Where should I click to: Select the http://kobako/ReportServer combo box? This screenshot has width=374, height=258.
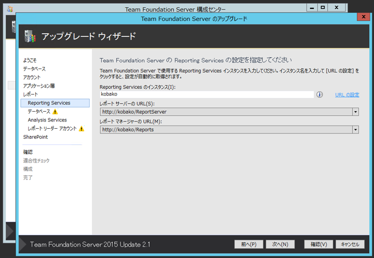click(229, 112)
